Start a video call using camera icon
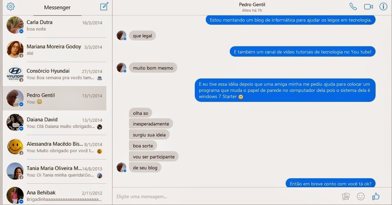The image size is (392, 205). [368, 7]
